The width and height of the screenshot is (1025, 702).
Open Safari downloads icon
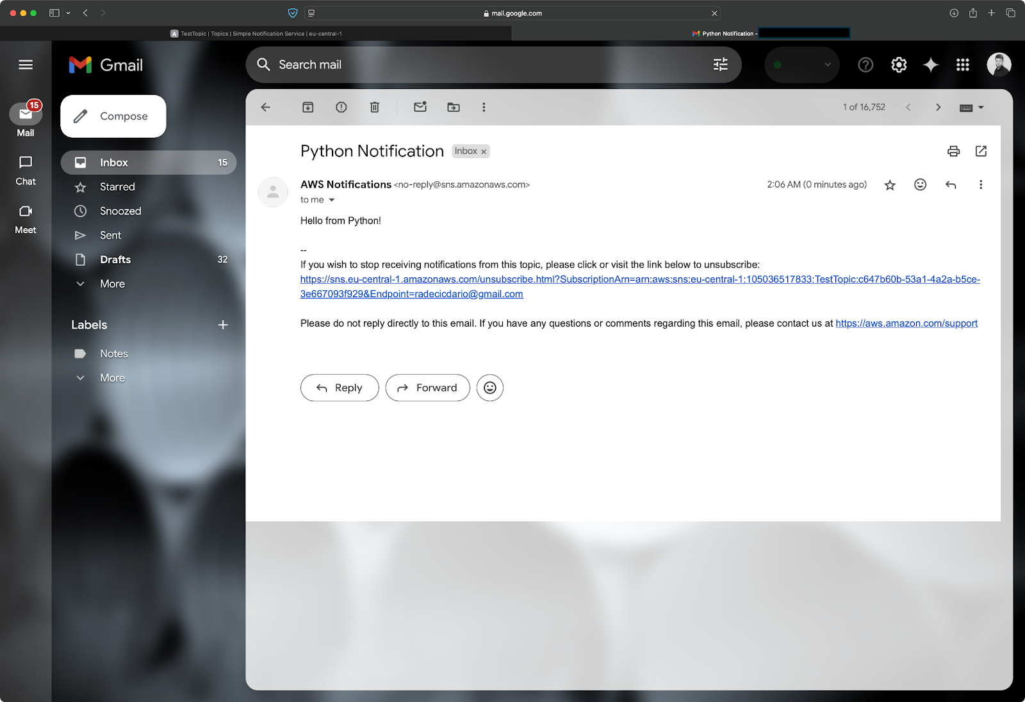pos(954,13)
